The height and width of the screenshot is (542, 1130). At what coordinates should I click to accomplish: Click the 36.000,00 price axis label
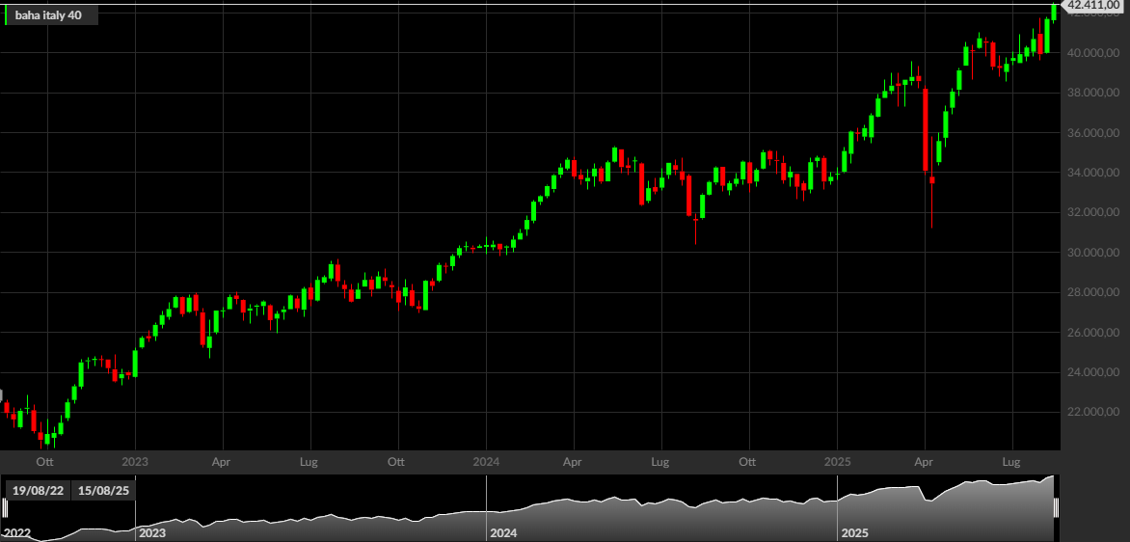tap(1093, 133)
